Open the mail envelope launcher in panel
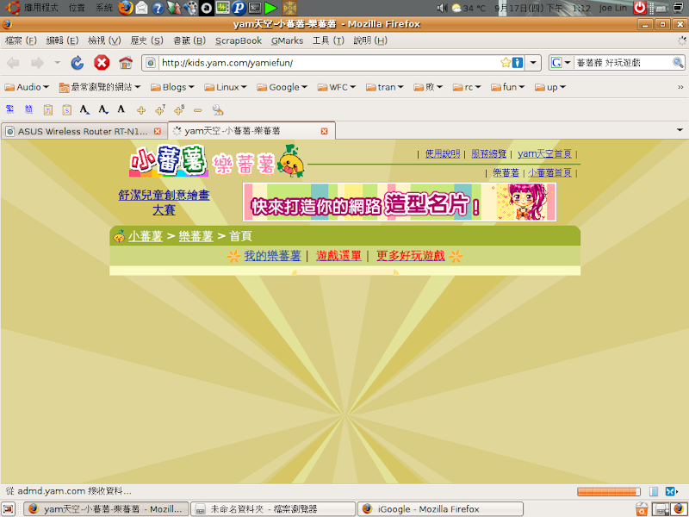 point(141,8)
